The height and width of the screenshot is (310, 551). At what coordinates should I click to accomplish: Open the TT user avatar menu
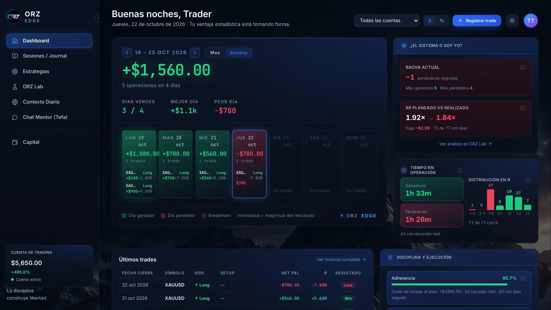click(x=531, y=21)
